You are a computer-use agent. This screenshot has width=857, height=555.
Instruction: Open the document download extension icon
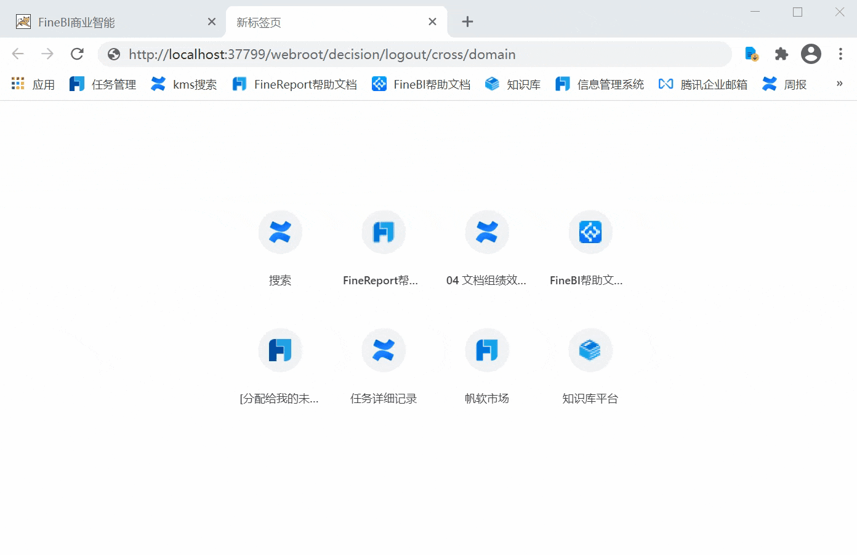point(751,54)
